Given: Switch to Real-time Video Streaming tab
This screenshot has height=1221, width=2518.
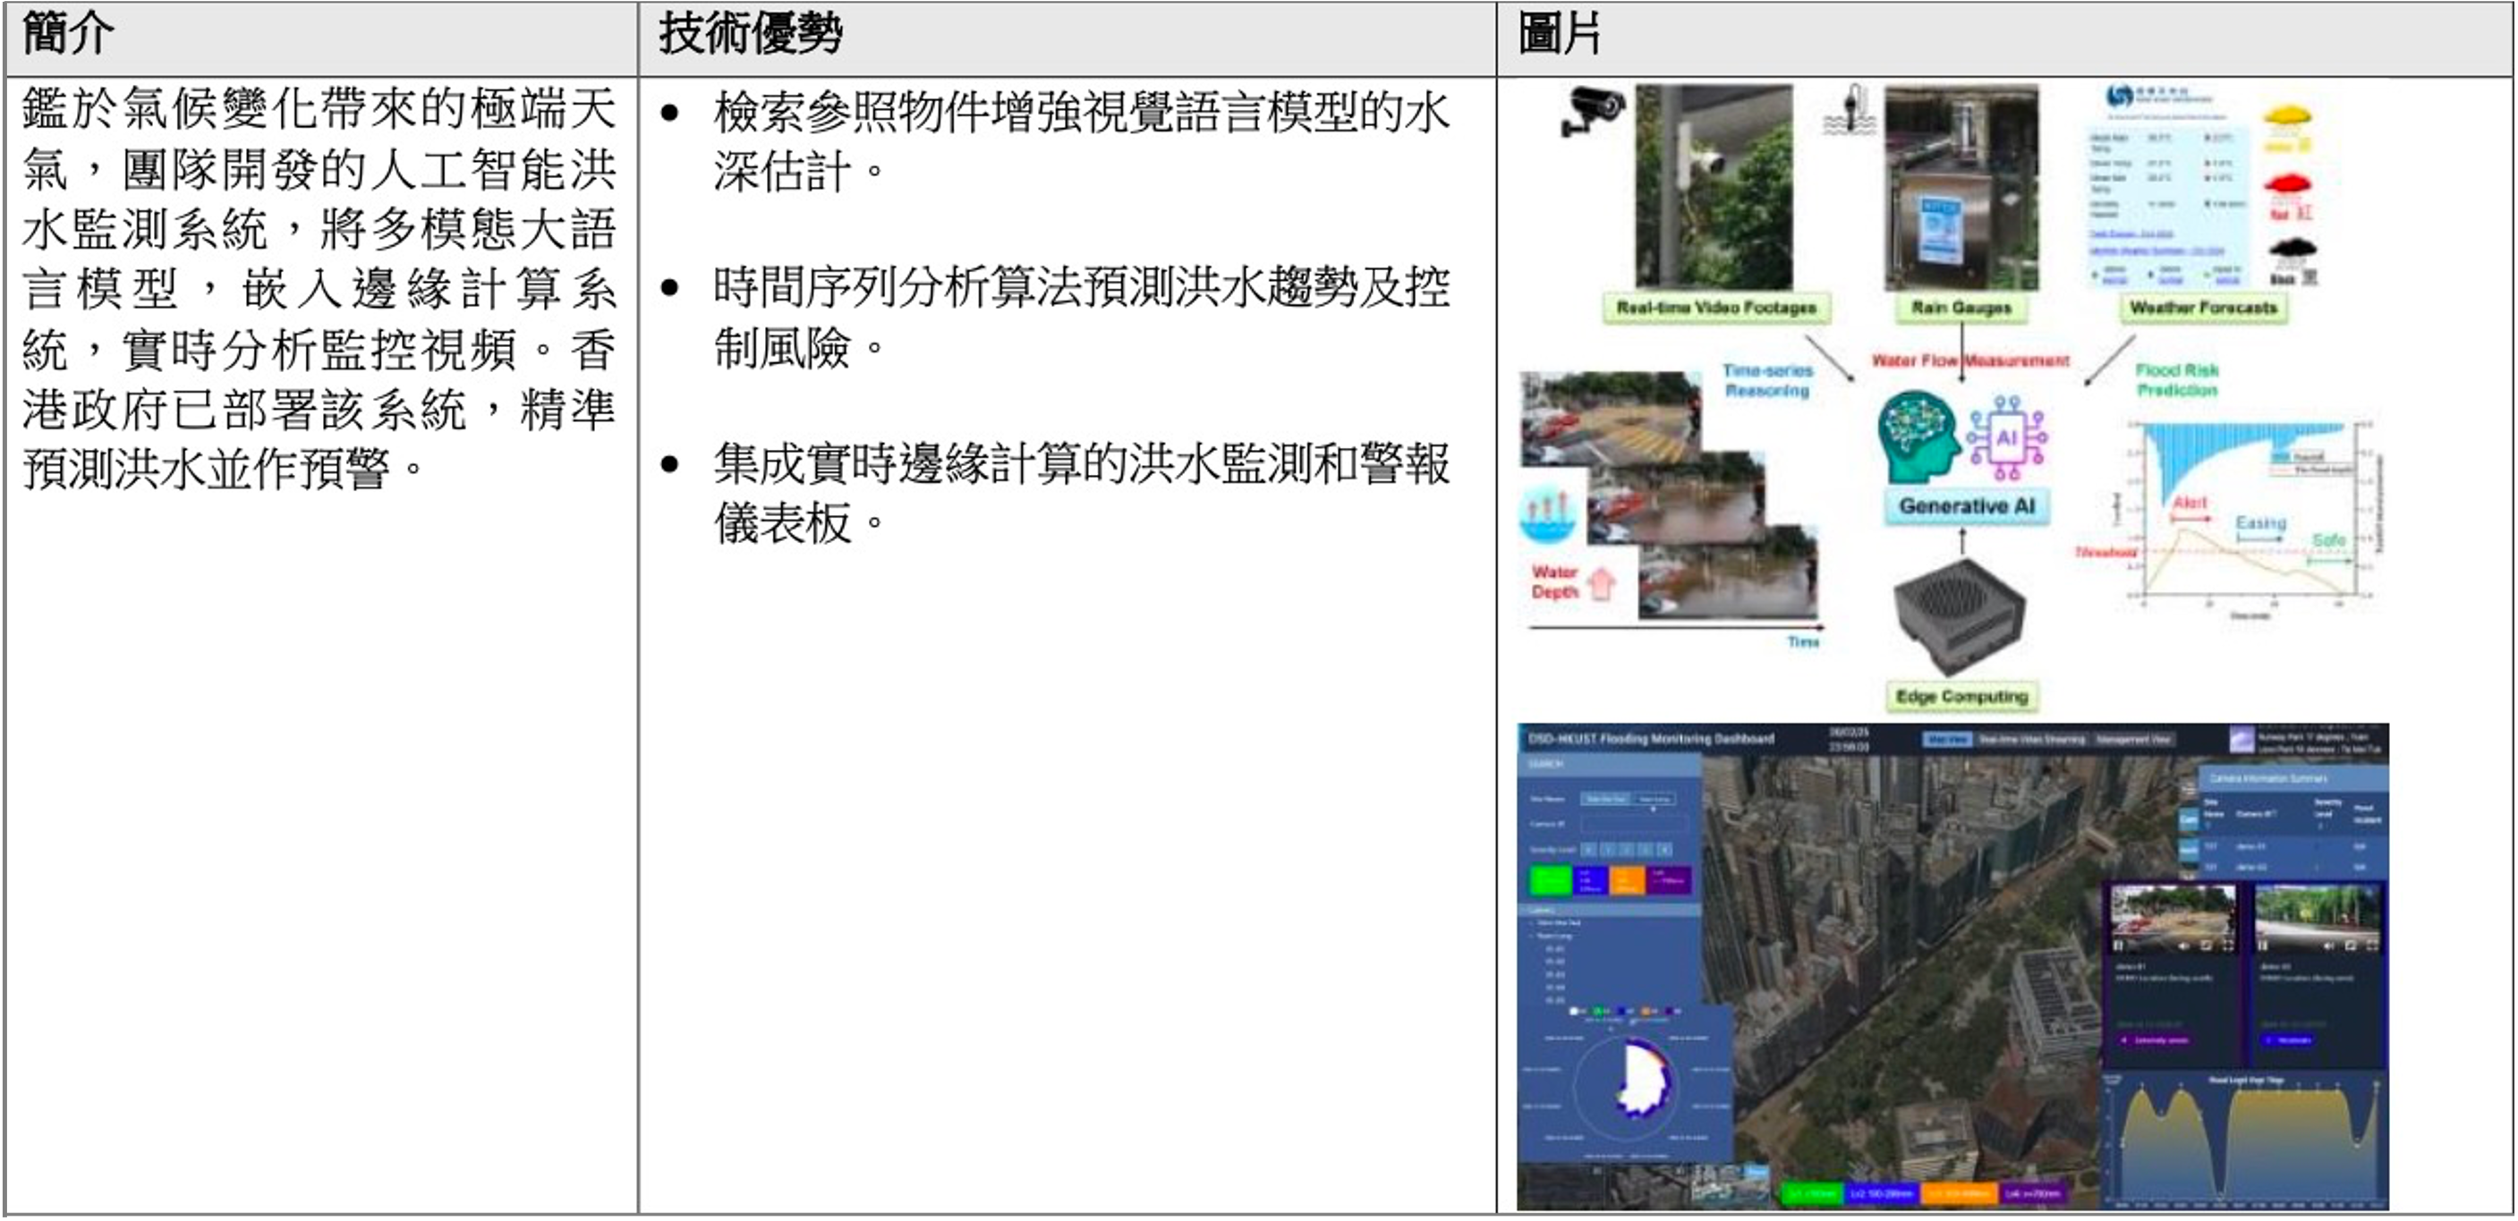Looking at the screenshot, I should pyautogui.click(x=2032, y=740).
